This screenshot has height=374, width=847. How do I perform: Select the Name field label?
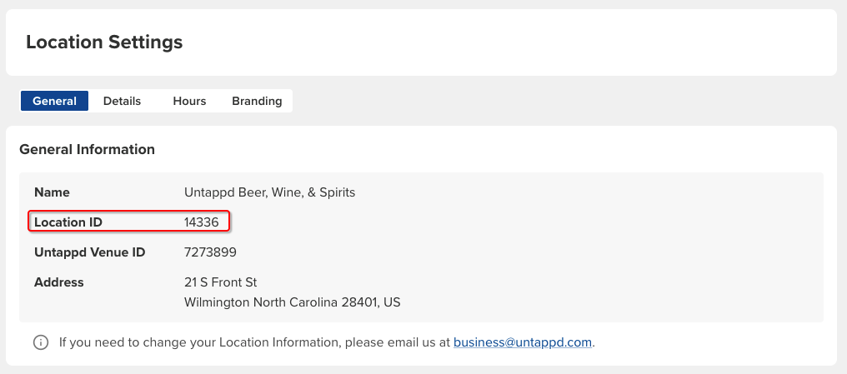[x=52, y=192]
